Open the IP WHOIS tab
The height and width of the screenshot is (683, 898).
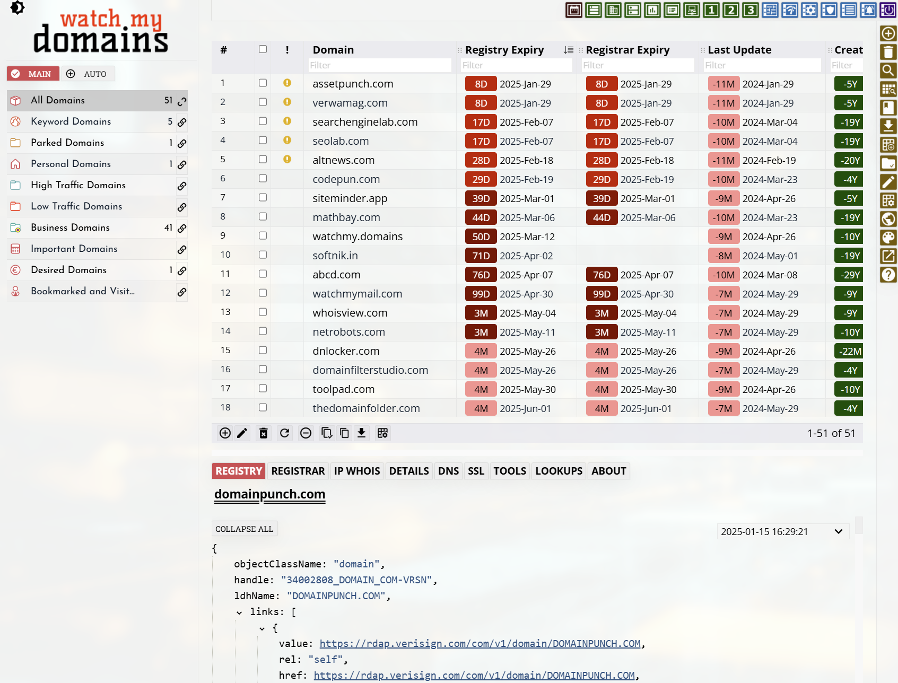[357, 471]
